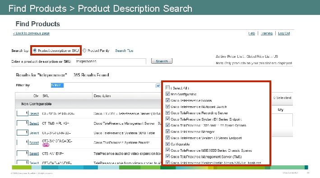Viewport: 320px width, 178px height.
Task: Click Select for the TelePresence Server row
Action: coord(34,114)
